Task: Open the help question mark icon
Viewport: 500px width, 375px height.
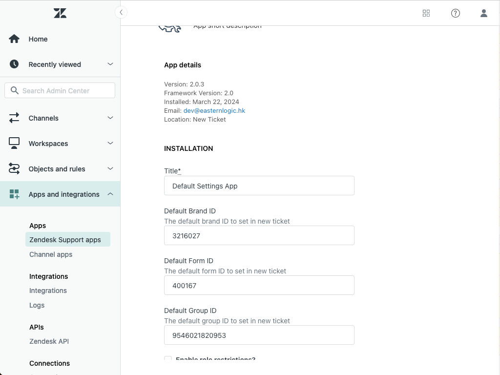Action: tap(456, 13)
